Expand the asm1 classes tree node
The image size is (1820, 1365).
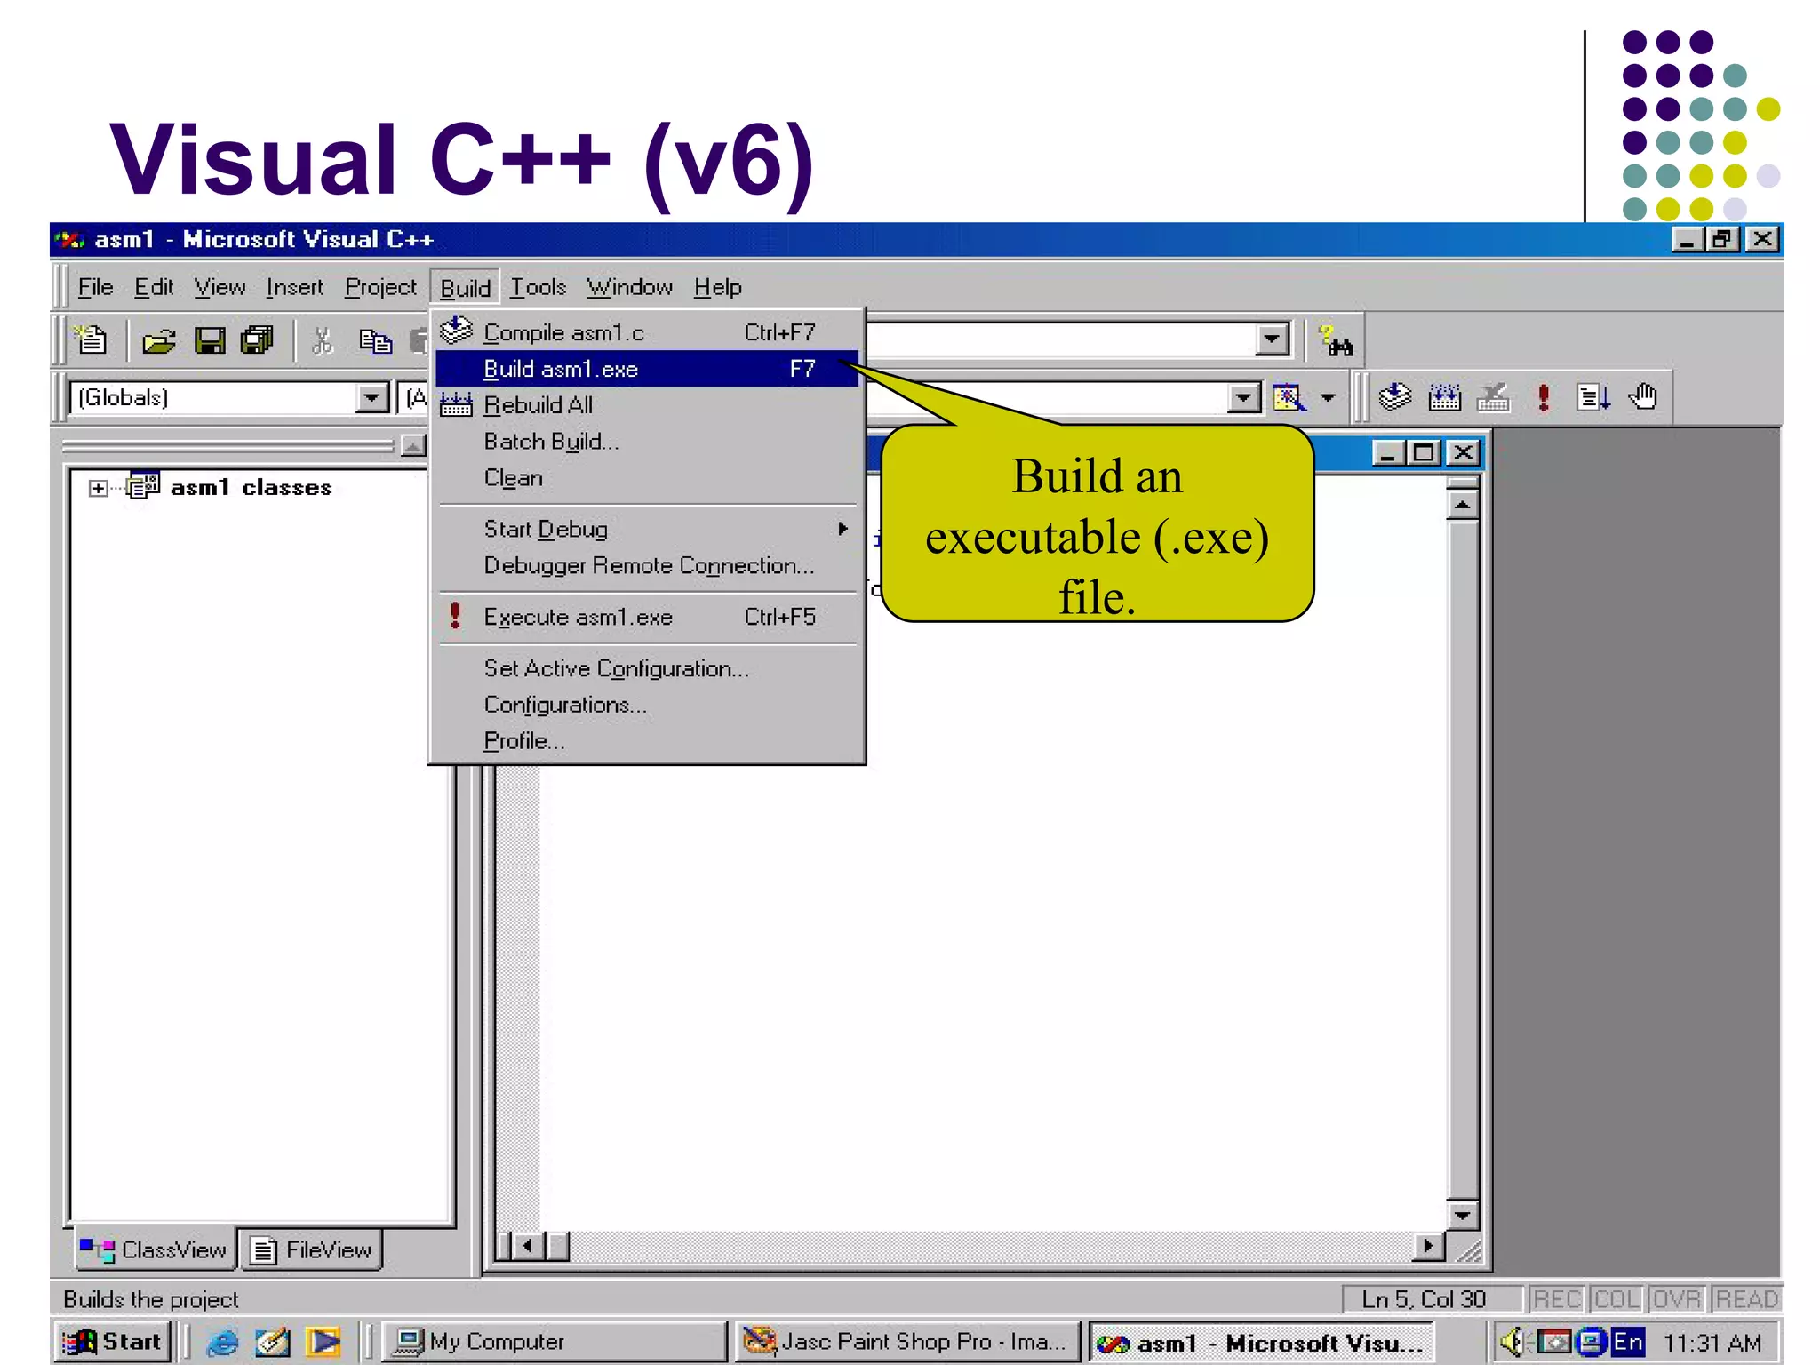coord(98,488)
